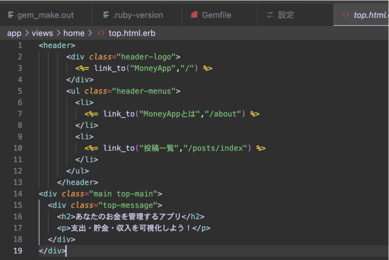Click the breadcrumb icon beside top.html.erb
This screenshot has width=389, height=260.
101,33
